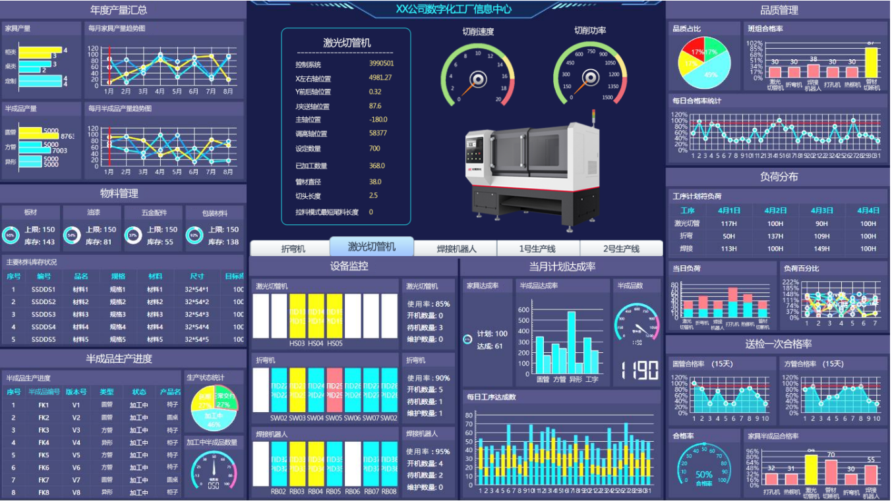Click the 油漆 stock ring indicator

tap(72, 235)
